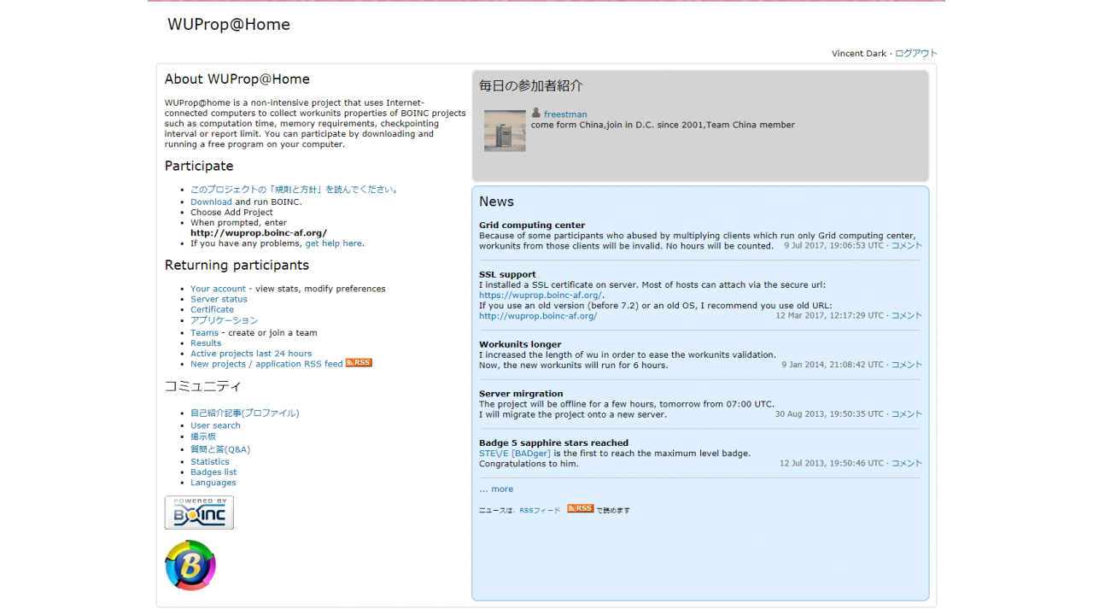This screenshot has width=1093, height=615.
Task: Open the Teams link
Action: [x=204, y=333]
